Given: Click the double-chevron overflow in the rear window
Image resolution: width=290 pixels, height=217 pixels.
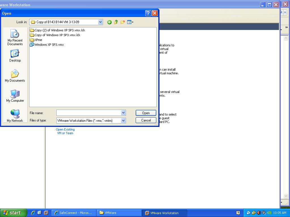Looking at the screenshot, I should click(x=287, y=27).
